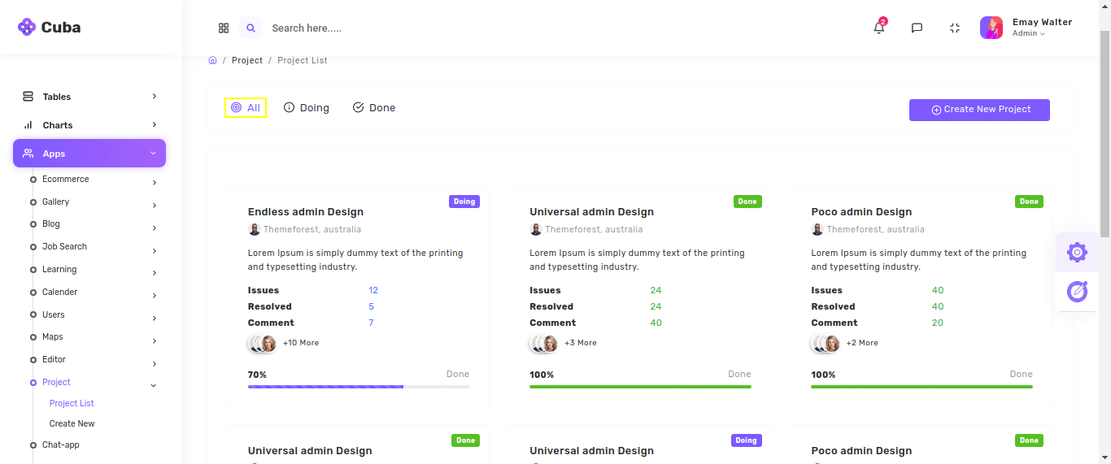Screen dimensions: 1111x464
Task: Click the purple search magnifier icon
Action: click(251, 28)
